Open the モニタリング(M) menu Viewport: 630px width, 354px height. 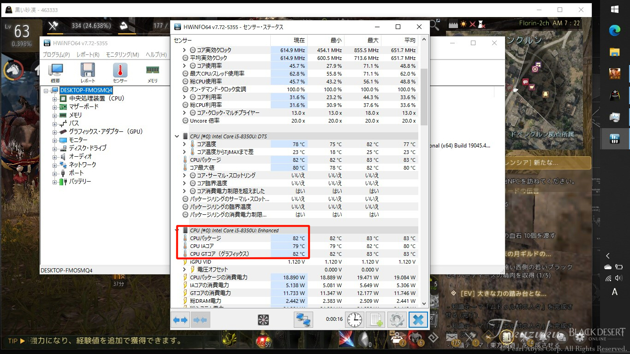(x=123, y=55)
